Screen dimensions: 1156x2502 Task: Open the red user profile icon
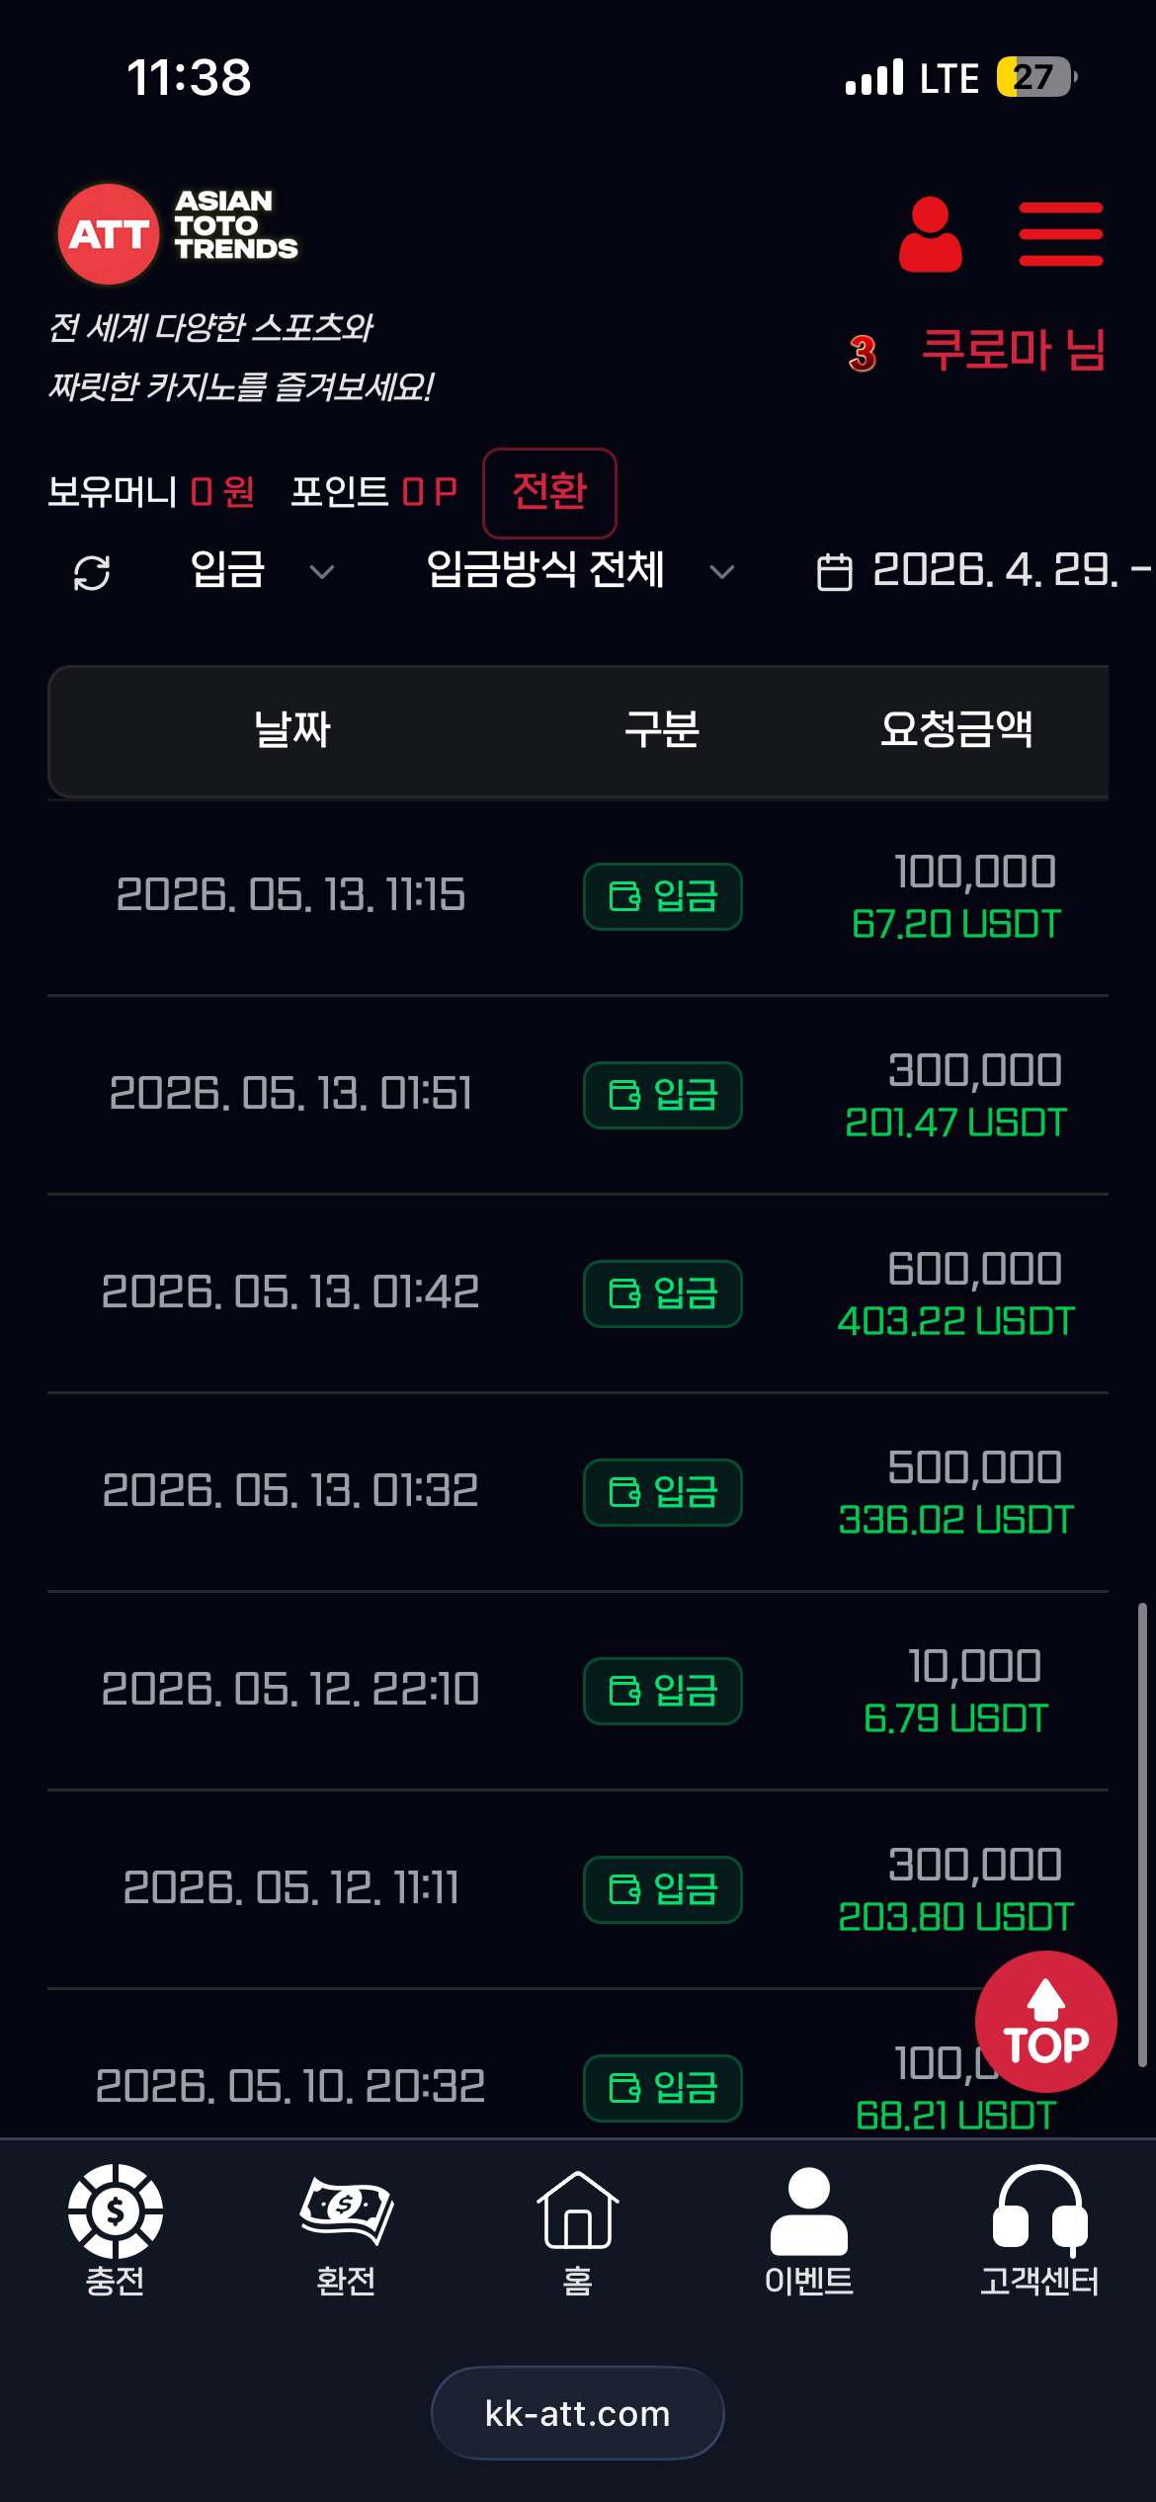point(930,234)
